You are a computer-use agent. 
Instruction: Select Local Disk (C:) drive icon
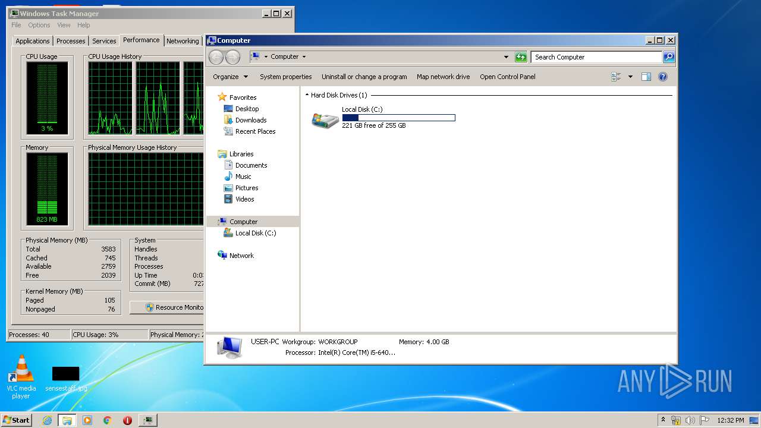(325, 120)
